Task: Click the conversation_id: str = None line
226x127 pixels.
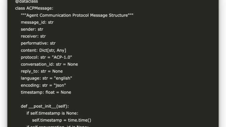Action: click(49, 64)
